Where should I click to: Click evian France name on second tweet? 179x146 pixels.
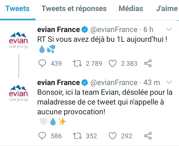click(58, 82)
